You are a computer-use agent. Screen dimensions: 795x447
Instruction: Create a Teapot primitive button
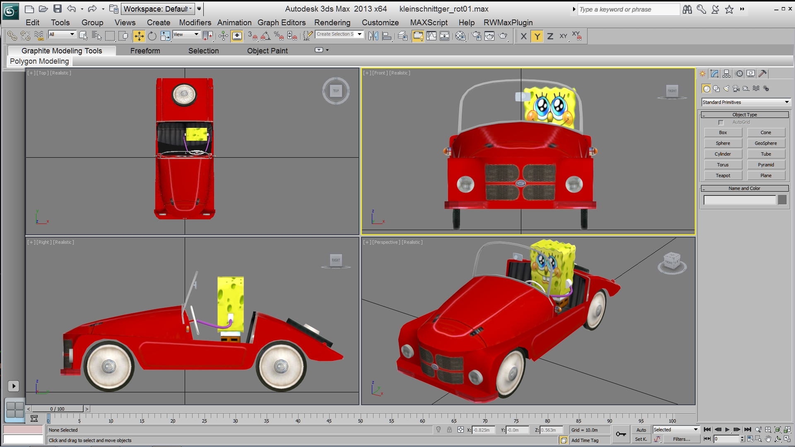pyautogui.click(x=723, y=175)
